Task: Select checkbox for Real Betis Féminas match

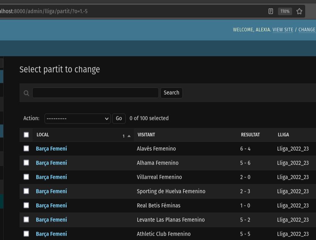Action: click(26, 205)
